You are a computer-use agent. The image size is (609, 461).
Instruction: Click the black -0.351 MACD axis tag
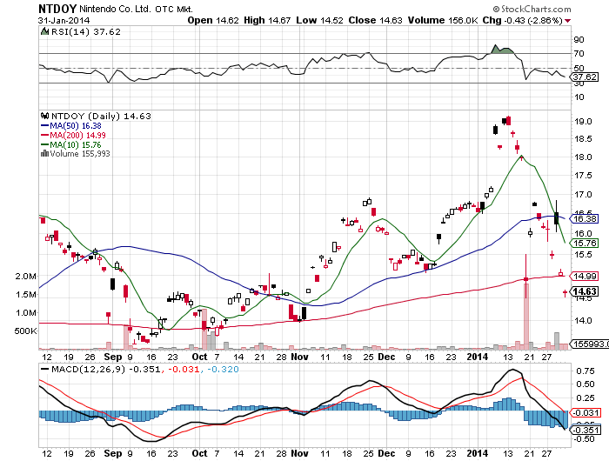click(586, 430)
